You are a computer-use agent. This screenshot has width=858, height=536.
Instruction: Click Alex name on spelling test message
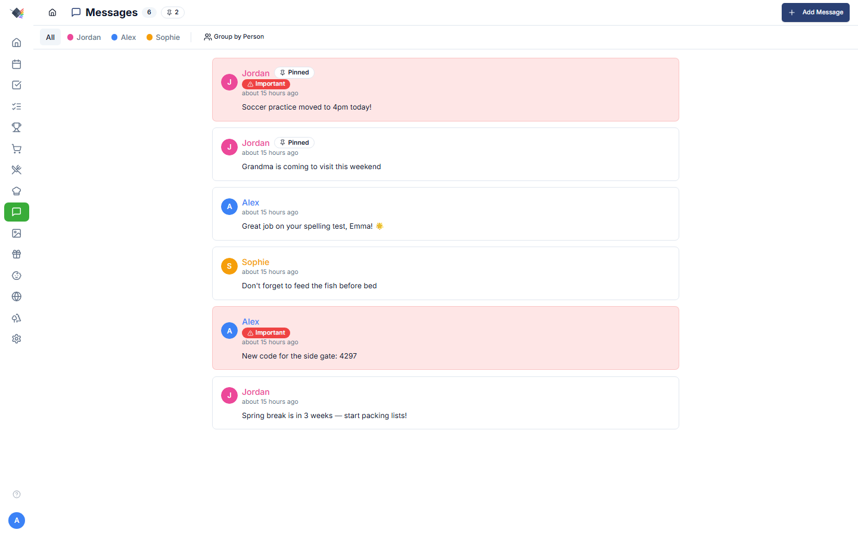pos(250,202)
